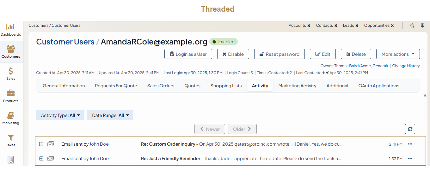This screenshot has height=180, width=430.
Task: Remove the Accounts pinned tab
Action: pyautogui.click(x=309, y=26)
